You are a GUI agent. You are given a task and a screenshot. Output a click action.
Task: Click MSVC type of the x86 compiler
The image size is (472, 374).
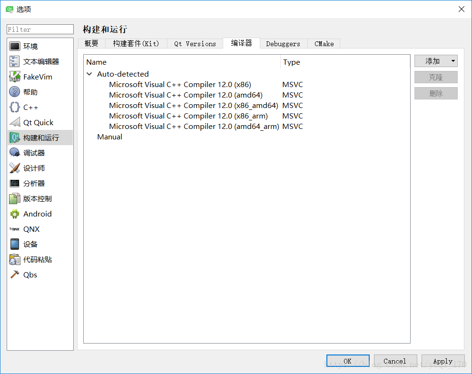293,85
